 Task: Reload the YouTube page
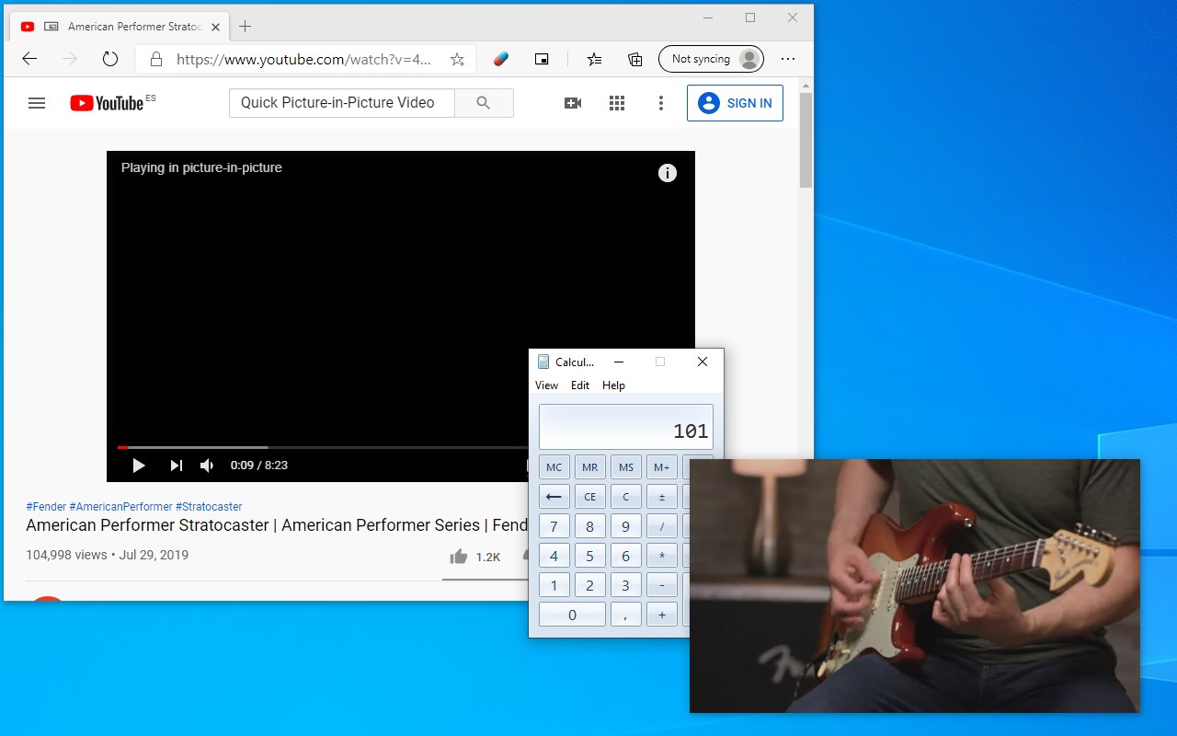point(110,59)
